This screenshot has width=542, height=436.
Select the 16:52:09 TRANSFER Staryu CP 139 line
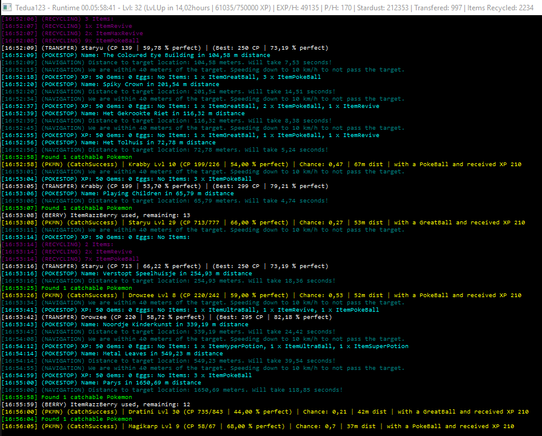(165, 48)
